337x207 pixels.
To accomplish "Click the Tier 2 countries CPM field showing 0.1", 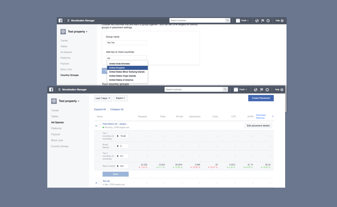I will 122,156.
